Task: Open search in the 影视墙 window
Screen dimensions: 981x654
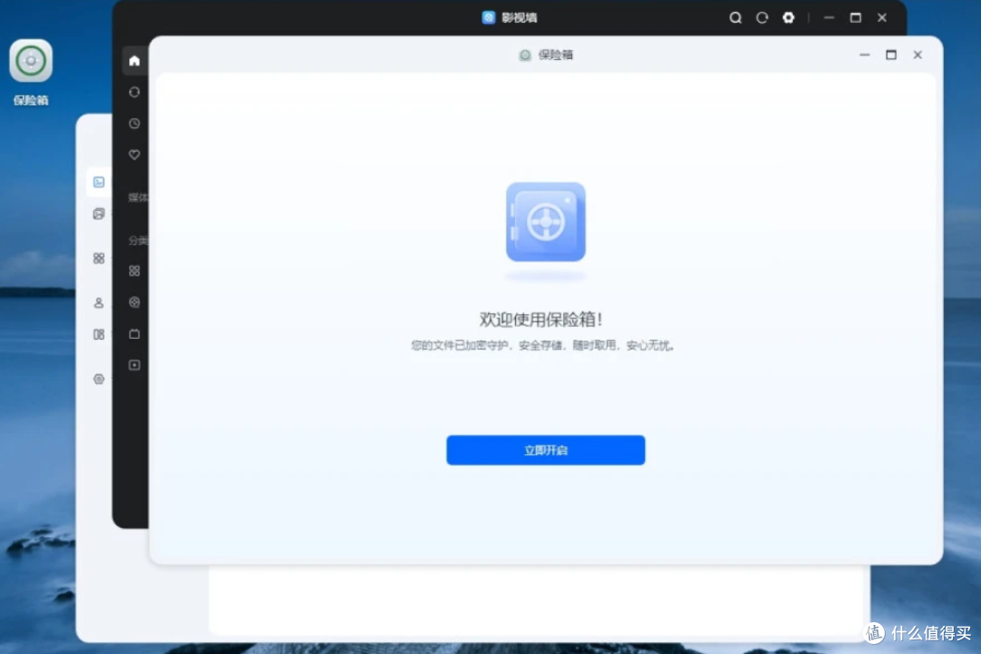Action: tap(735, 17)
